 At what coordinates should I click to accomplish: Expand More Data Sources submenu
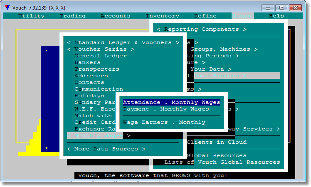(x=106, y=149)
